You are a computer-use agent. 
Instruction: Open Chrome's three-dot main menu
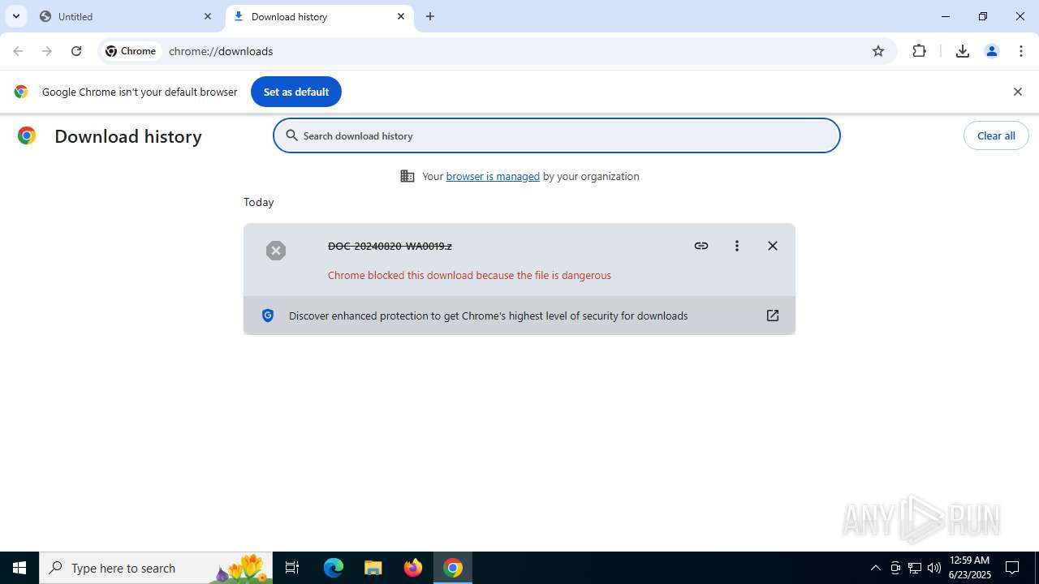(x=1021, y=51)
